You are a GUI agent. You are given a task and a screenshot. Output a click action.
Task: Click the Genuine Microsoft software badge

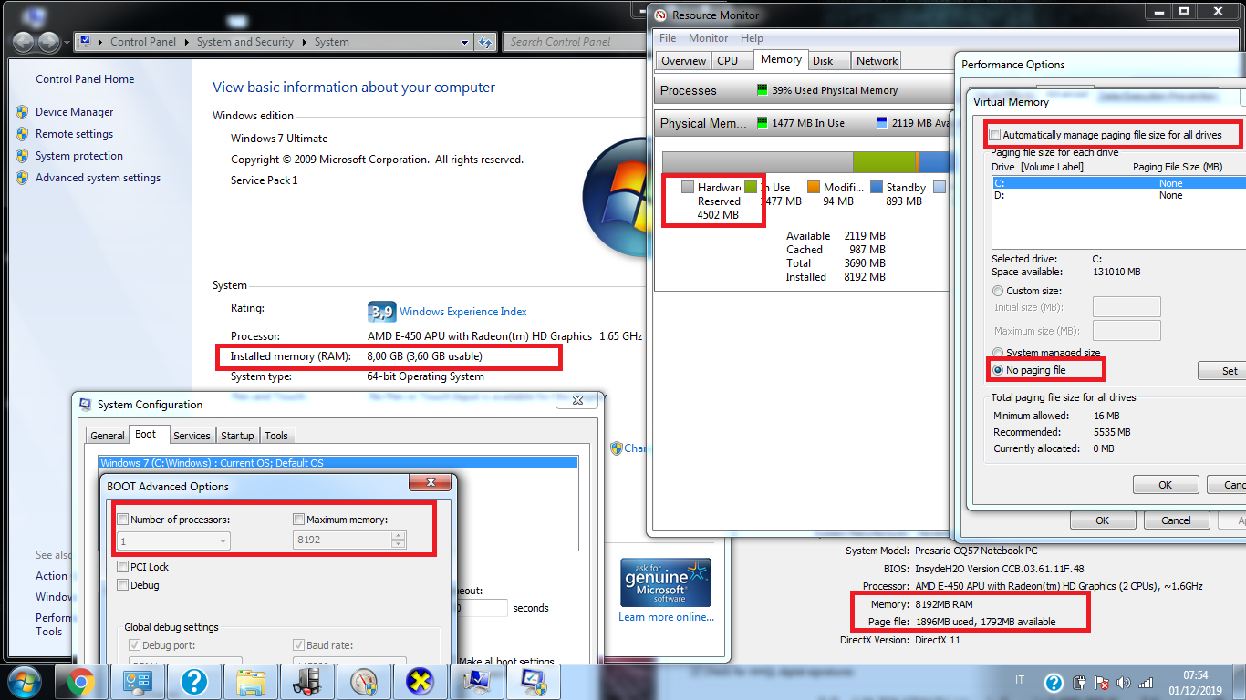pyautogui.click(x=666, y=583)
